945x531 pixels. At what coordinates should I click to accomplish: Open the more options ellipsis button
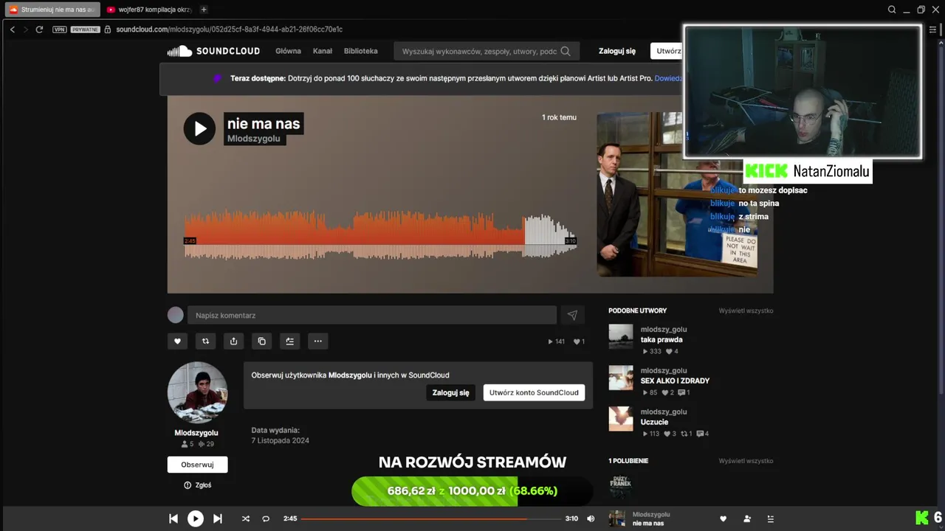click(x=317, y=341)
